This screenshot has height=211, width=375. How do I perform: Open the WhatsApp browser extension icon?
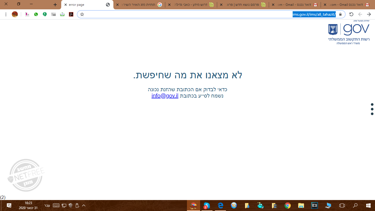(x=36, y=14)
